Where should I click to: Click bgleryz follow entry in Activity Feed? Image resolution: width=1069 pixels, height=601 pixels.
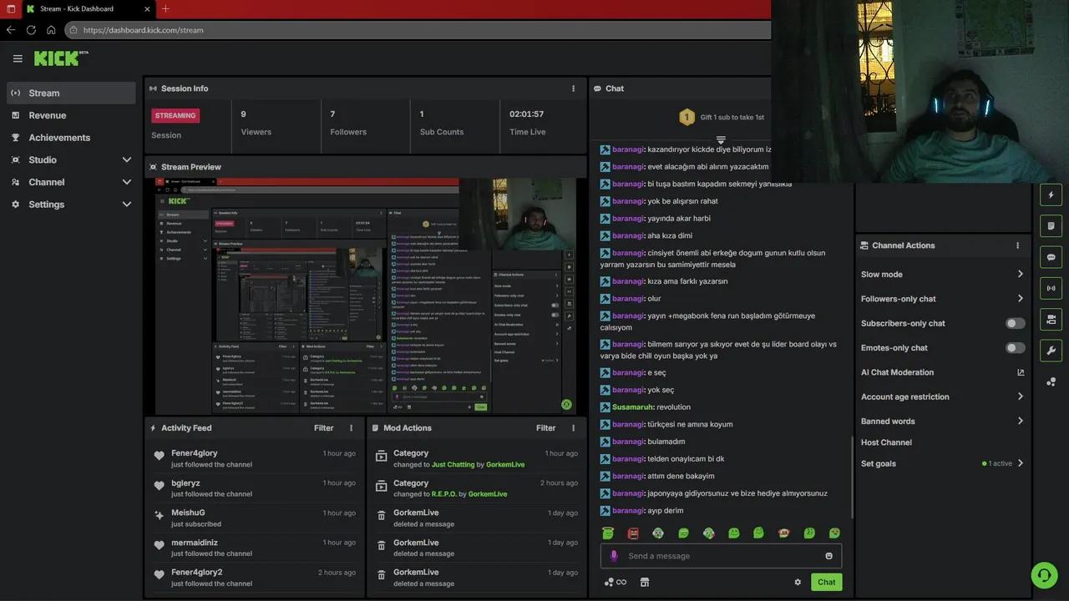click(x=255, y=488)
